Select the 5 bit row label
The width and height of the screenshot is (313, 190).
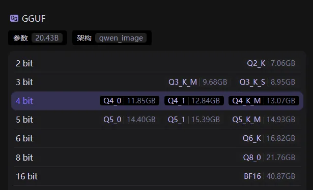tap(24, 120)
